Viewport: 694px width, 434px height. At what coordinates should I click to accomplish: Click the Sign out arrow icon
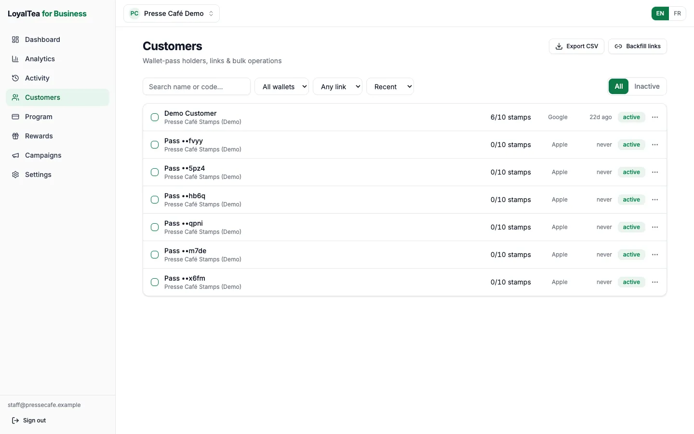click(x=15, y=420)
